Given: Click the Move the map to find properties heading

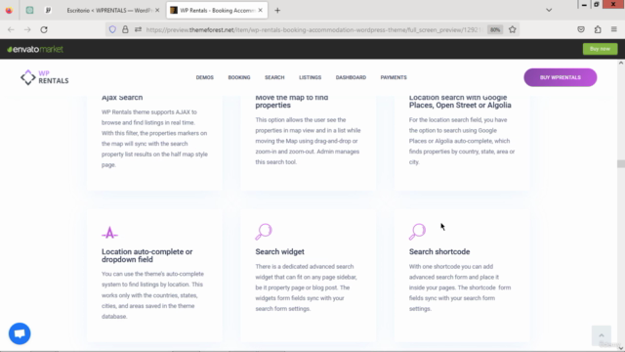Looking at the screenshot, I should coord(292,101).
